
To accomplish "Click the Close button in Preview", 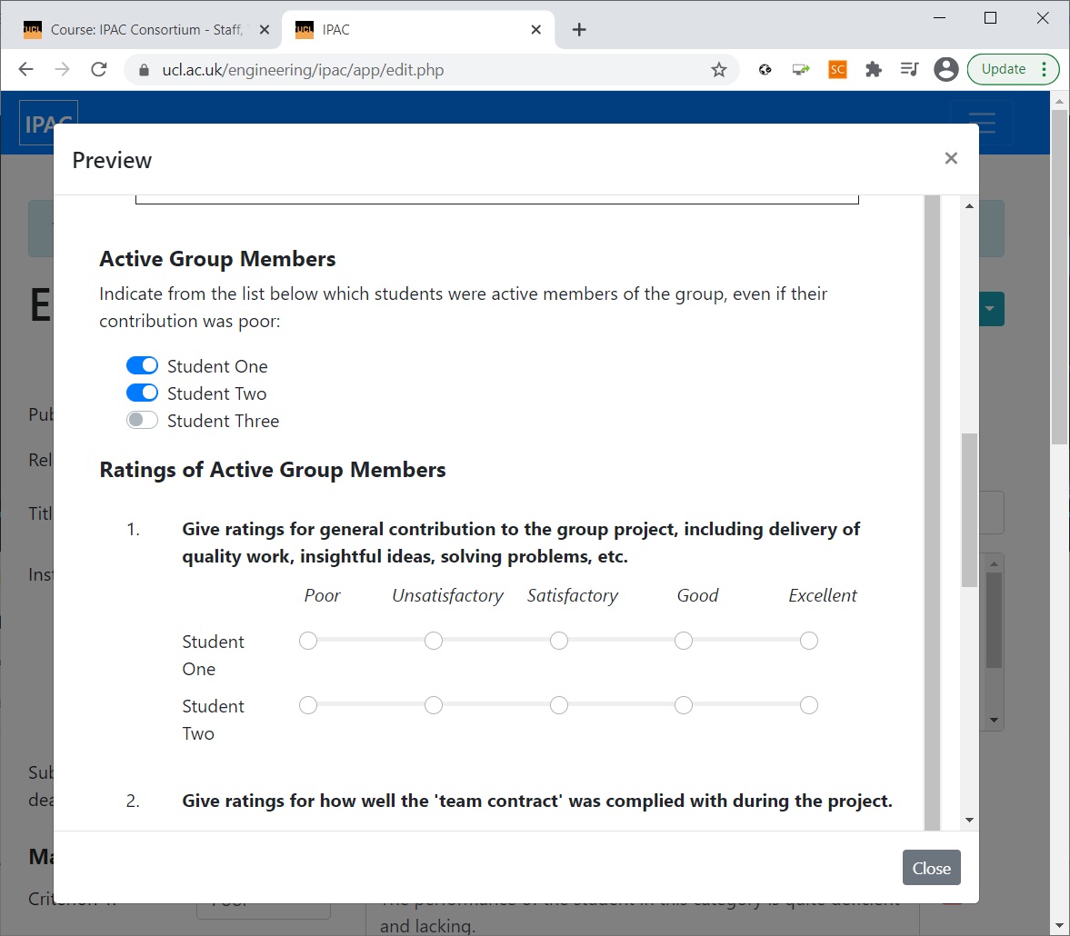I will point(931,868).
